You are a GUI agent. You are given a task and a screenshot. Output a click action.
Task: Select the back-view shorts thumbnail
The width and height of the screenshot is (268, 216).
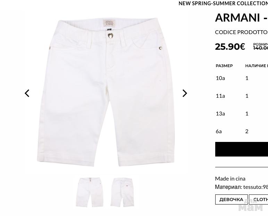click(122, 192)
